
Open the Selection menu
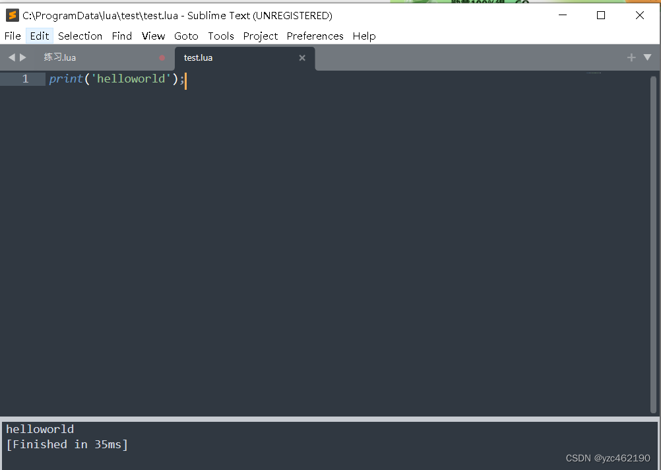[80, 36]
